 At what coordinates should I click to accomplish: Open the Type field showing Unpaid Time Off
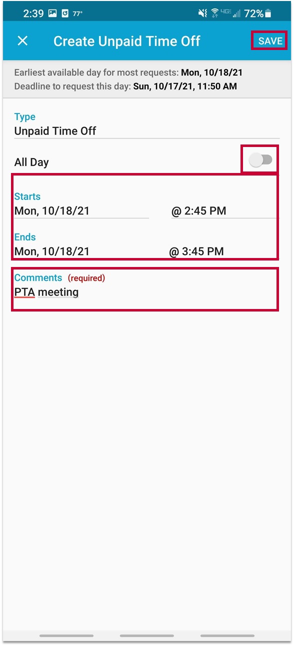[x=147, y=131]
